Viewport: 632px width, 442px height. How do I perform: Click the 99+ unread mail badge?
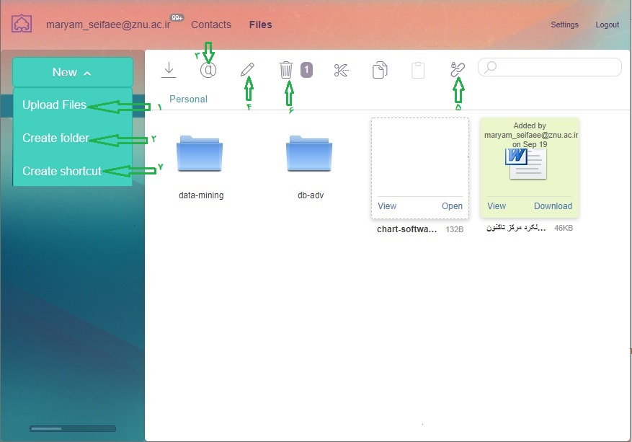coord(177,17)
